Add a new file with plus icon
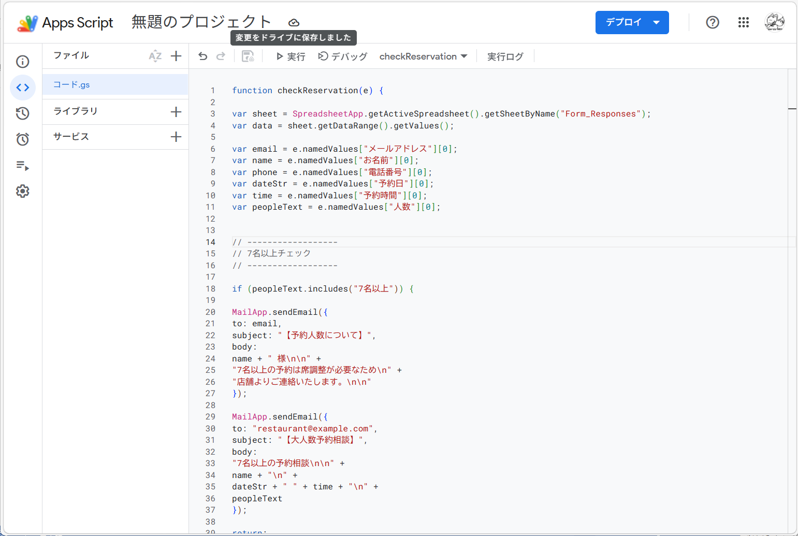This screenshot has height=536, width=798. click(176, 56)
